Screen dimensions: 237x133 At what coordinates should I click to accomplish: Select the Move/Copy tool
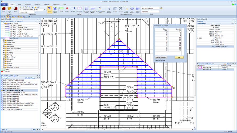(138, 9)
